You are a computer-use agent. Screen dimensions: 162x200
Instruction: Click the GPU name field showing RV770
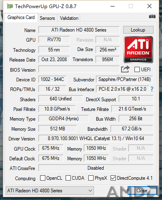tap(54, 40)
